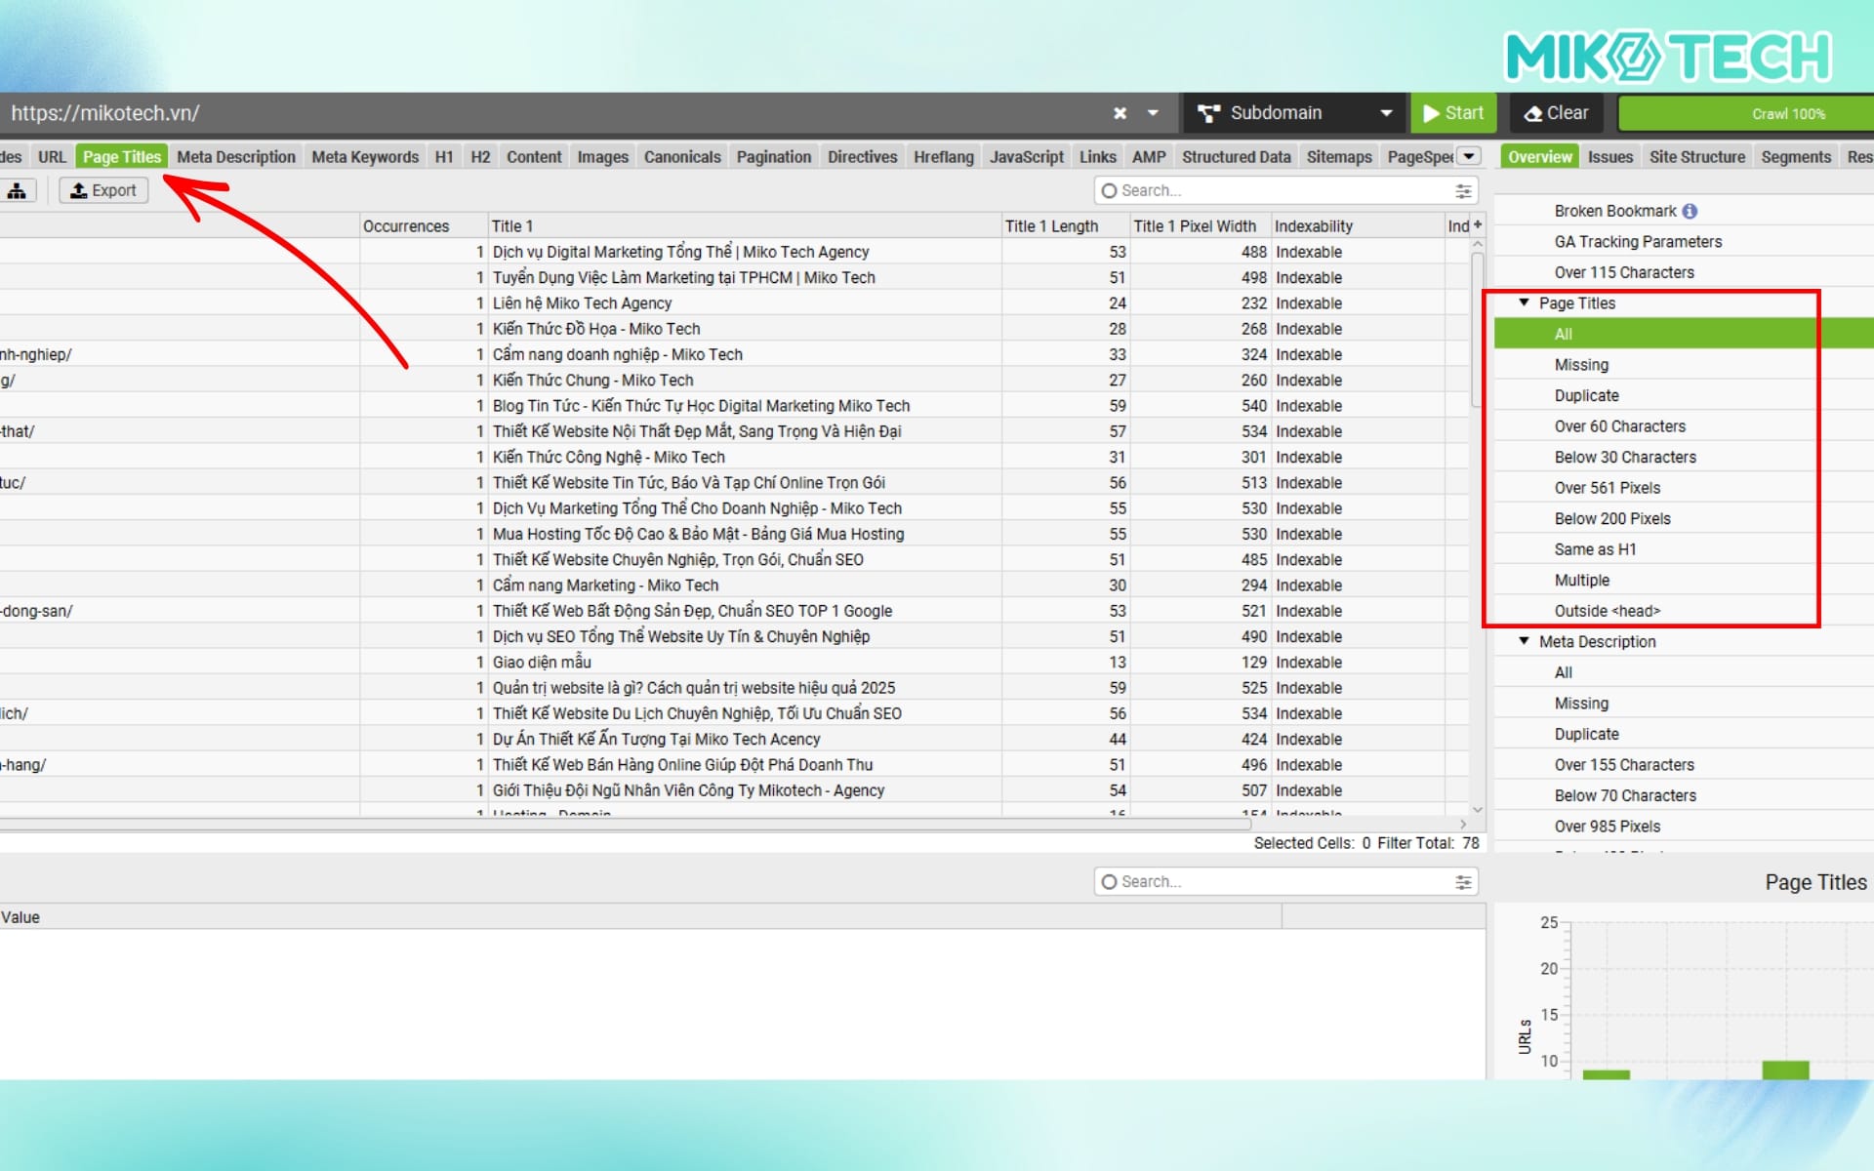Screen dimensions: 1874x1171
Task: Add column with plus icon in table header
Action: [x=1478, y=225]
